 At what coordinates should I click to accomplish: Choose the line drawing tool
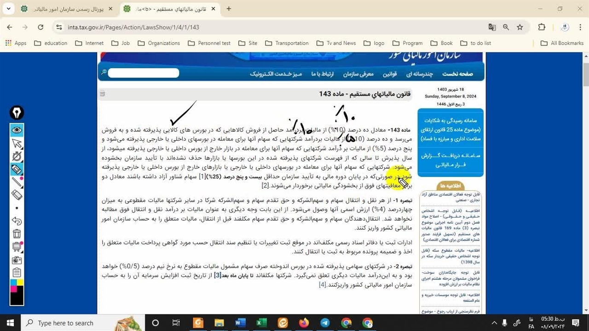(17, 183)
